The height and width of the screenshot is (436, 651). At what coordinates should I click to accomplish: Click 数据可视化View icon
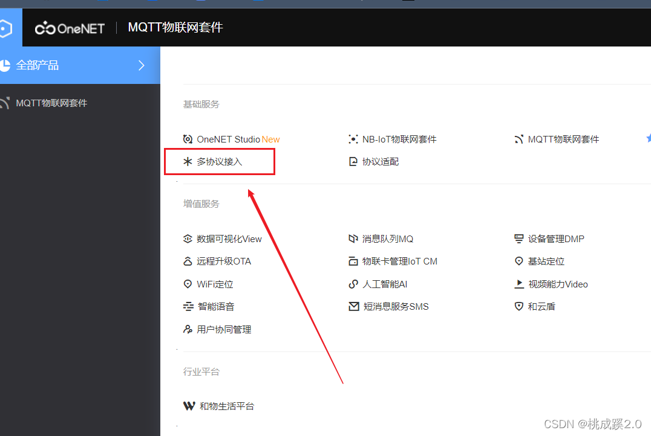coord(188,239)
